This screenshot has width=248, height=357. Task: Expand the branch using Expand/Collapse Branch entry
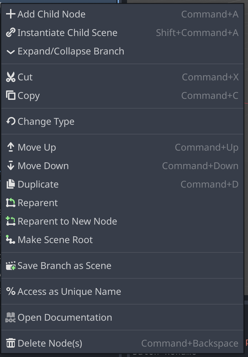coord(71,51)
